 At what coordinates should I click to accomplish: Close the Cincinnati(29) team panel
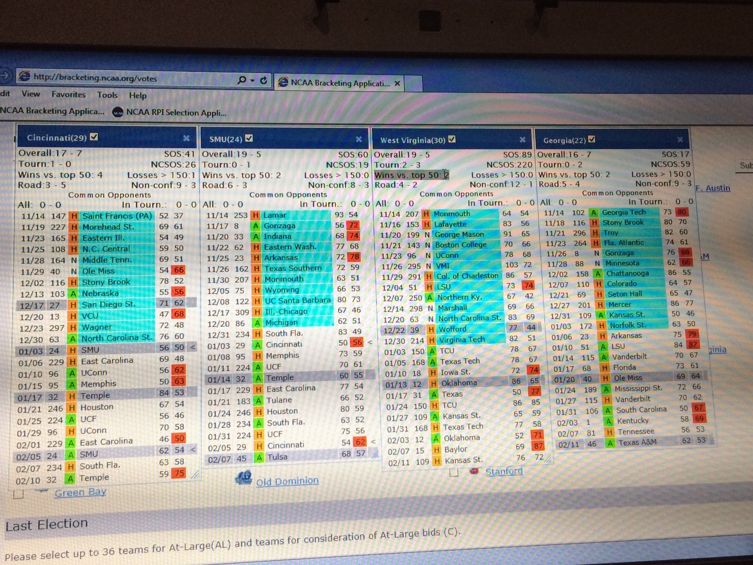coord(186,138)
